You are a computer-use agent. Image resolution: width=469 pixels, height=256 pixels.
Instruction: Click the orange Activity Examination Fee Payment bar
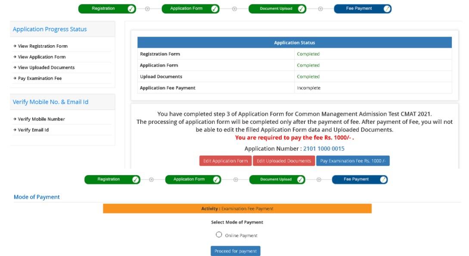pyautogui.click(x=237, y=209)
